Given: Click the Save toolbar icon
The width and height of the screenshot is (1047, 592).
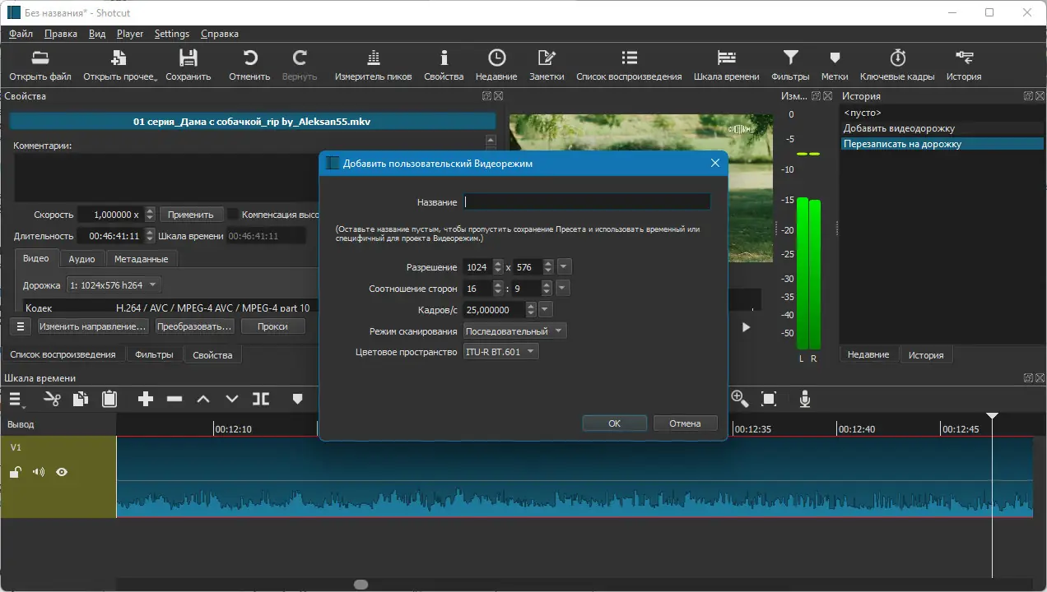Looking at the screenshot, I should 188,65.
